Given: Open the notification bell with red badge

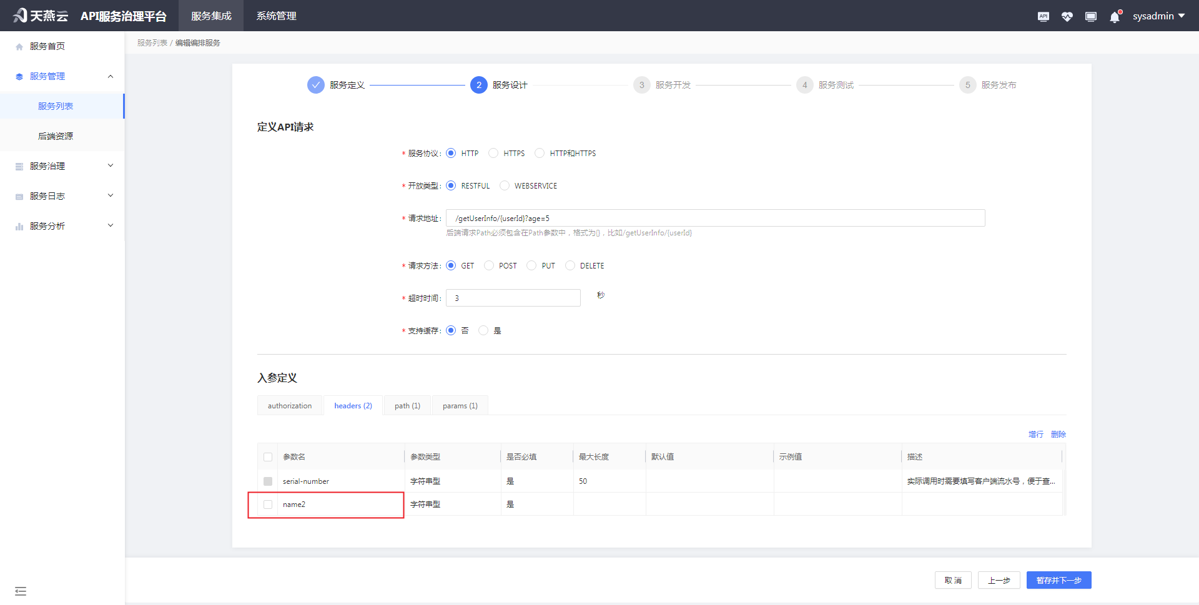Looking at the screenshot, I should (1114, 16).
